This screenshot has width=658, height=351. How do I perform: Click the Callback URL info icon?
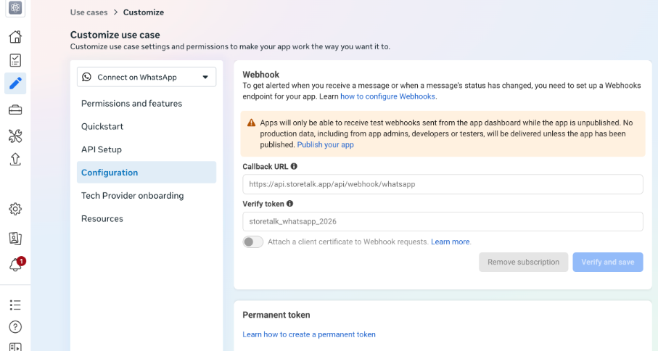click(294, 166)
